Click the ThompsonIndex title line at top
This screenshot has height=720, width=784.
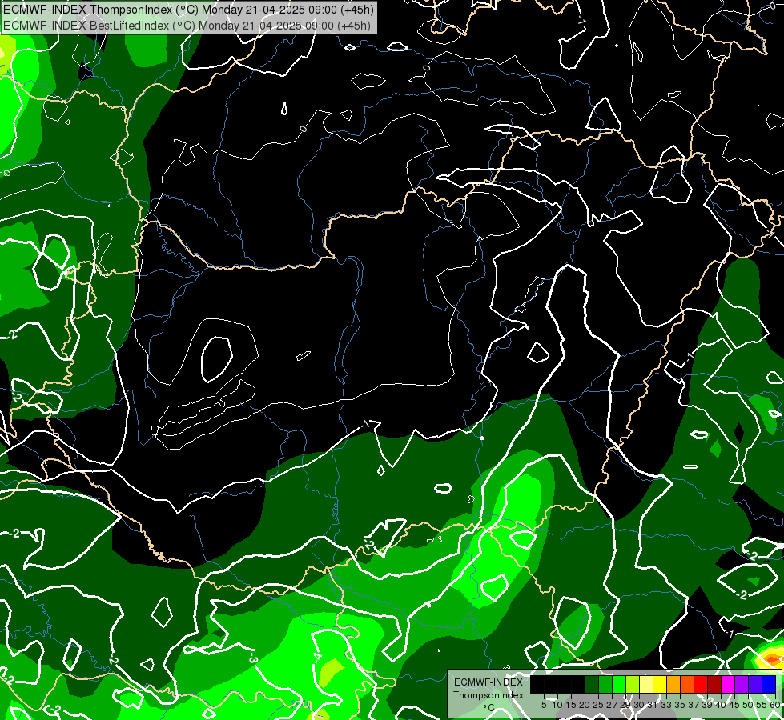pyautogui.click(x=187, y=10)
